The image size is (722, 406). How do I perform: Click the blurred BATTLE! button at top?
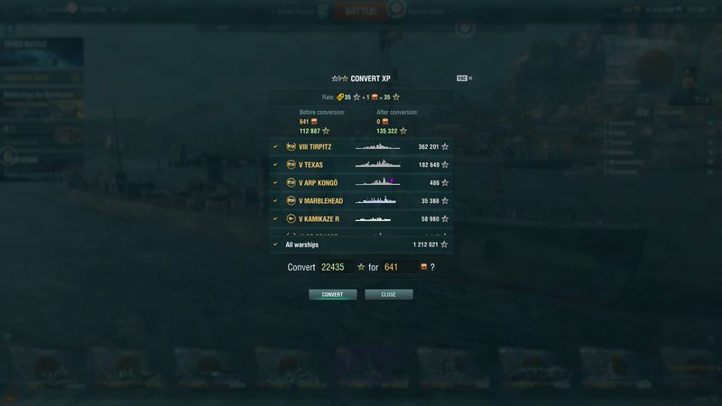point(360,11)
